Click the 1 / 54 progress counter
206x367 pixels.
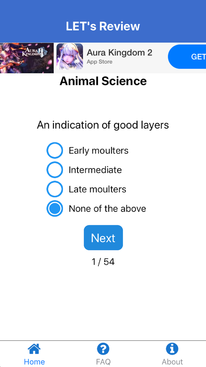[x=103, y=262]
